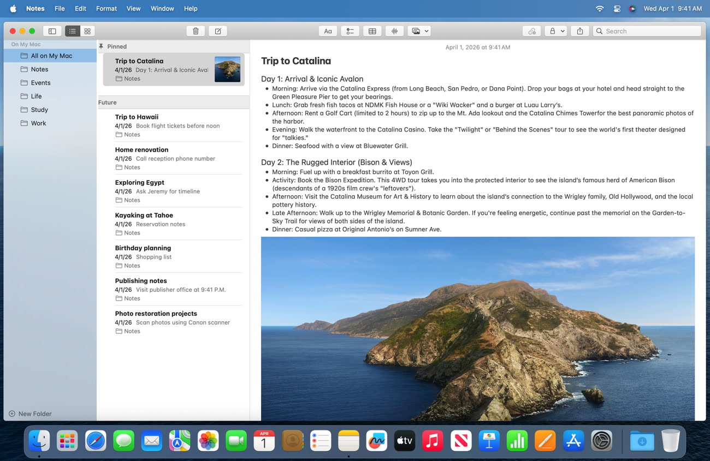Open the View menu

point(133,9)
